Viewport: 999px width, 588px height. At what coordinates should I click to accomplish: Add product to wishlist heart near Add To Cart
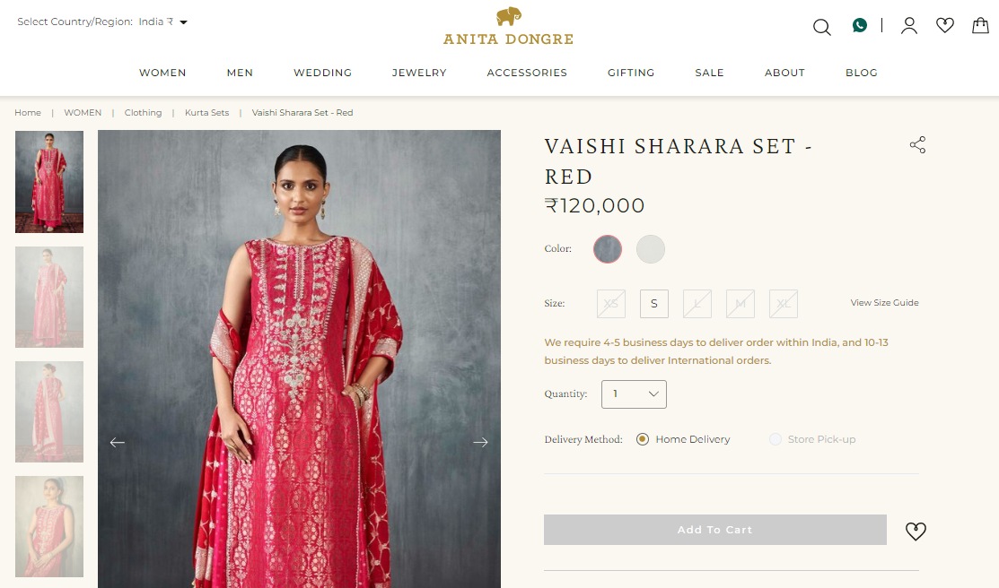916,531
